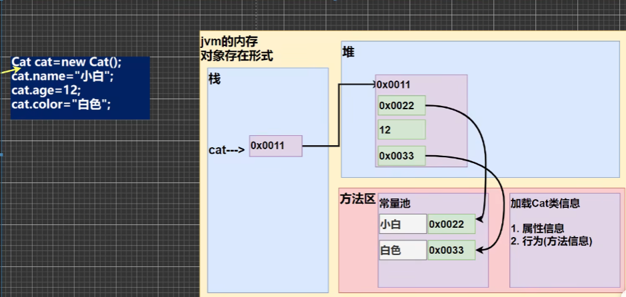
Task: Select the "加载Cat类信息" heading
Action: coord(545,203)
